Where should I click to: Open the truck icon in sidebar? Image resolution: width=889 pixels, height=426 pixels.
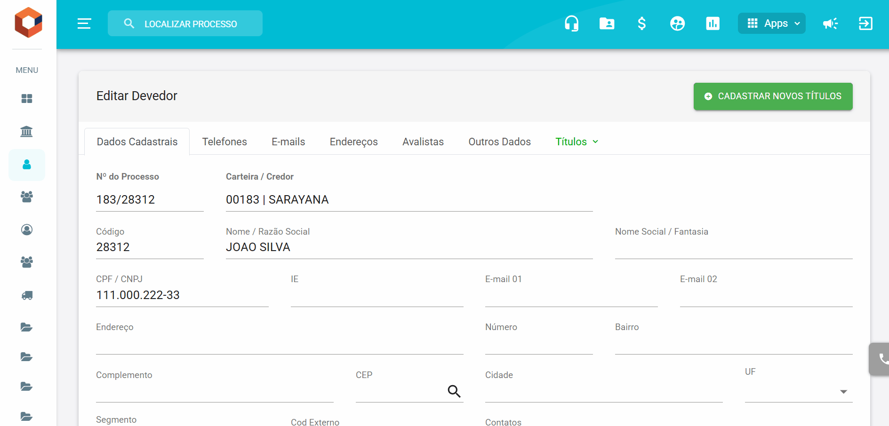point(27,295)
